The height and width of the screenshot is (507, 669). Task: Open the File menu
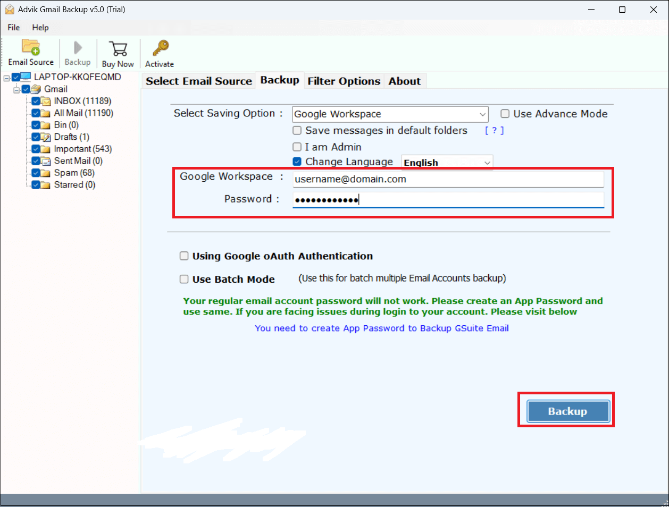point(14,28)
